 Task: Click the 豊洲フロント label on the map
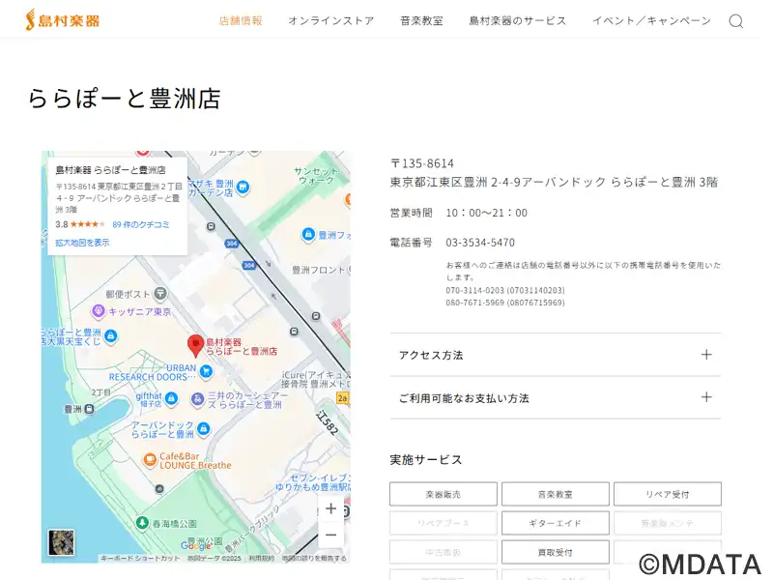tap(319, 270)
